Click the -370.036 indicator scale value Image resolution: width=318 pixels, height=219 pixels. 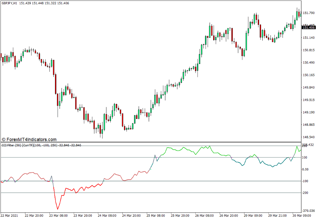tap(309, 211)
